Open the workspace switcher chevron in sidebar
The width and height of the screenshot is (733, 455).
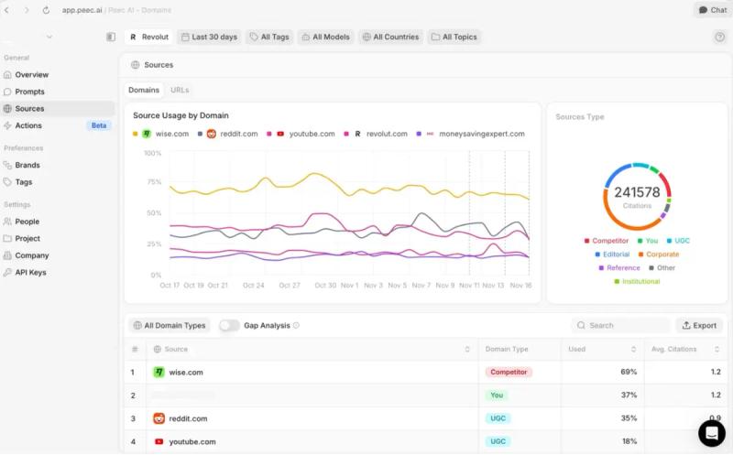49,37
